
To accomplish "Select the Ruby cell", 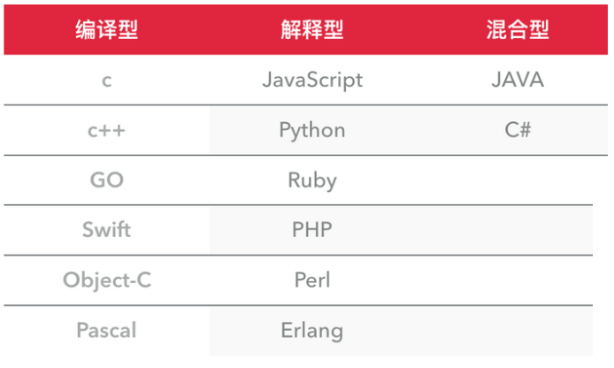I will pyautogui.click(x=312, y=180).
